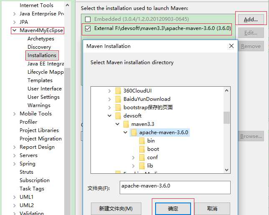Uncheck the External apache-maven-3.6.0 checkbox
269x215 pixels.
pyautogui.click(x=88, y=28)
